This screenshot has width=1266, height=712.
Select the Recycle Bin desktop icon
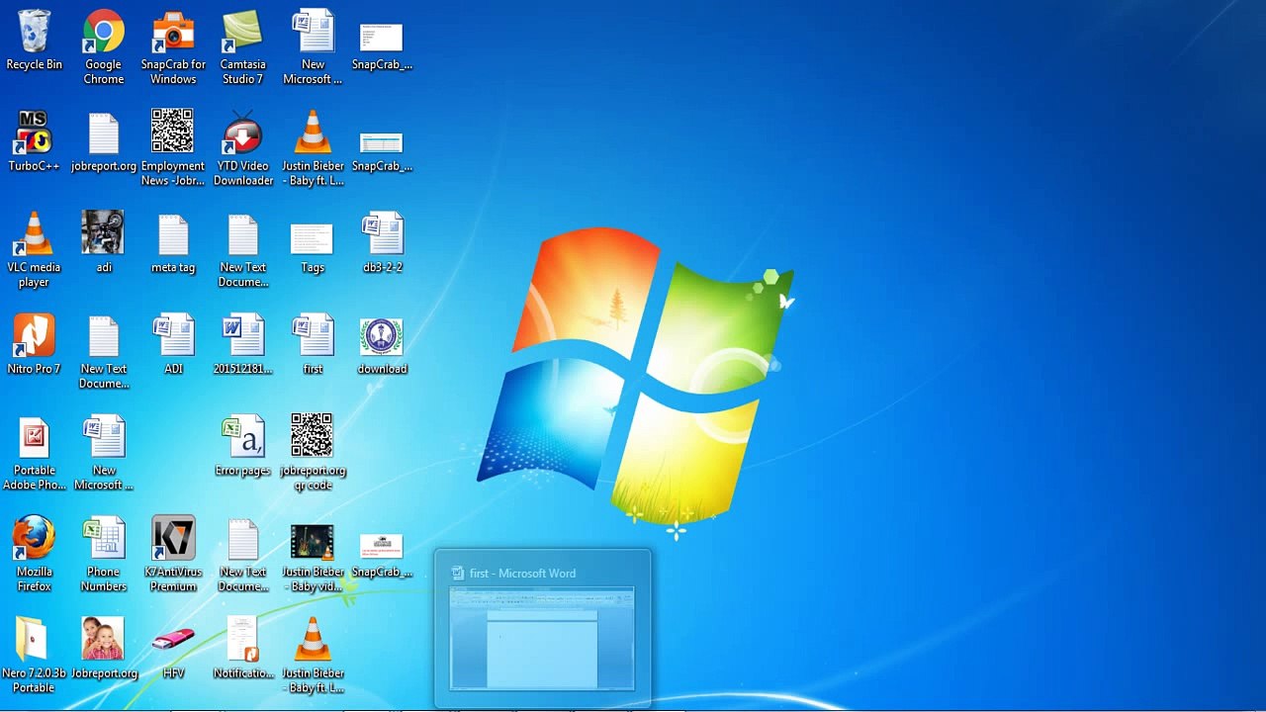point(34,42)
